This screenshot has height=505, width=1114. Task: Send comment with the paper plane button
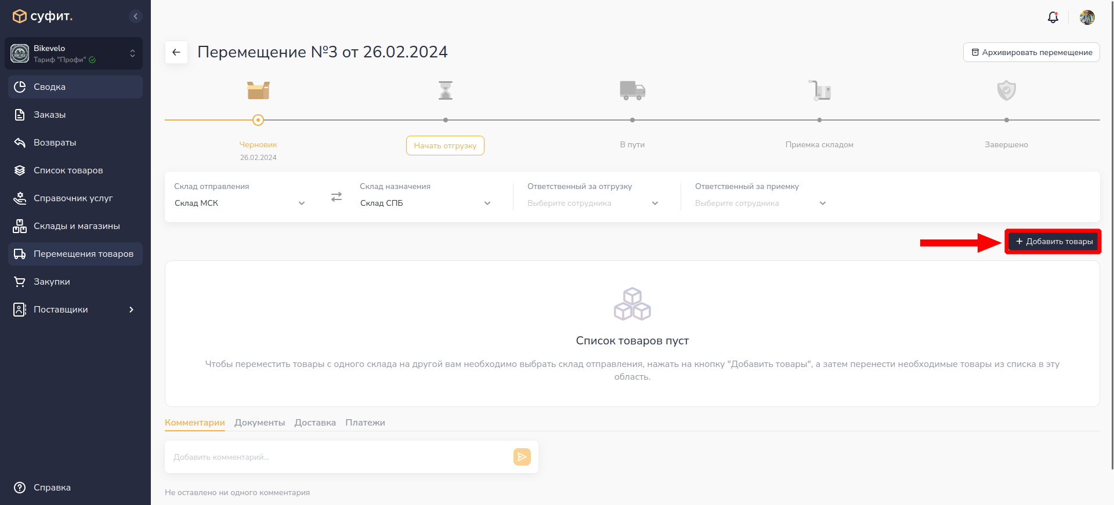click(522, 457)
